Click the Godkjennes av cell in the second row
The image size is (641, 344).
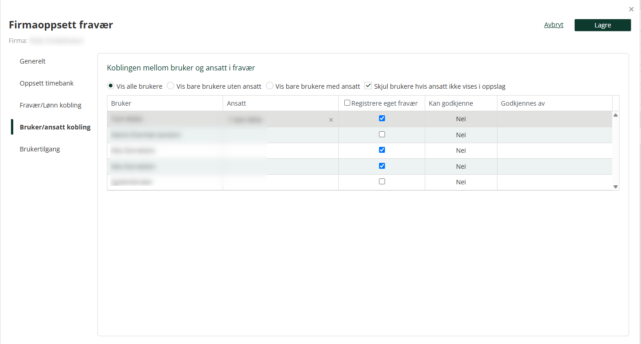pos(555,135)
